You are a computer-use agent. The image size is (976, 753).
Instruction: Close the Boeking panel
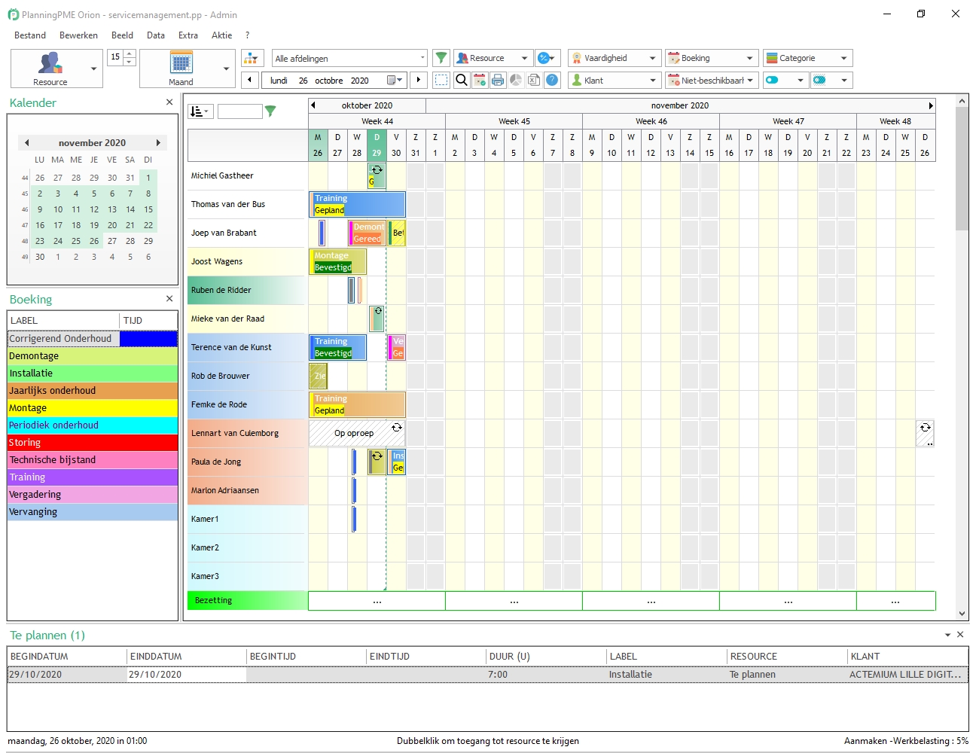[169, 298]
